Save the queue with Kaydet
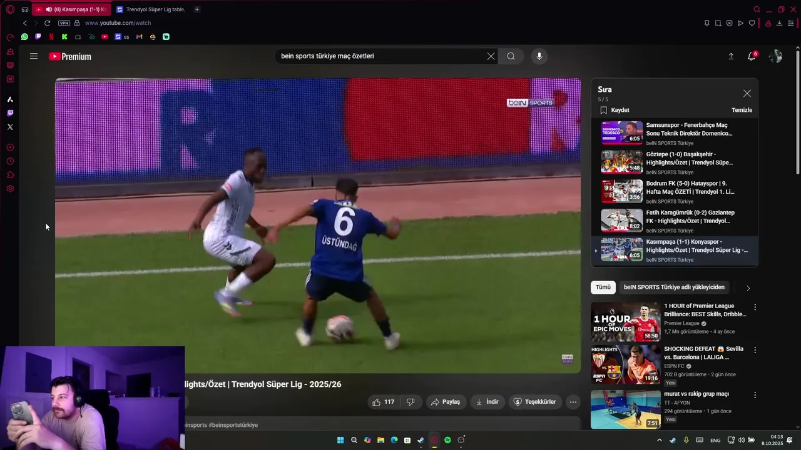Viewport: 801px width, 450px height. (615, 110)
